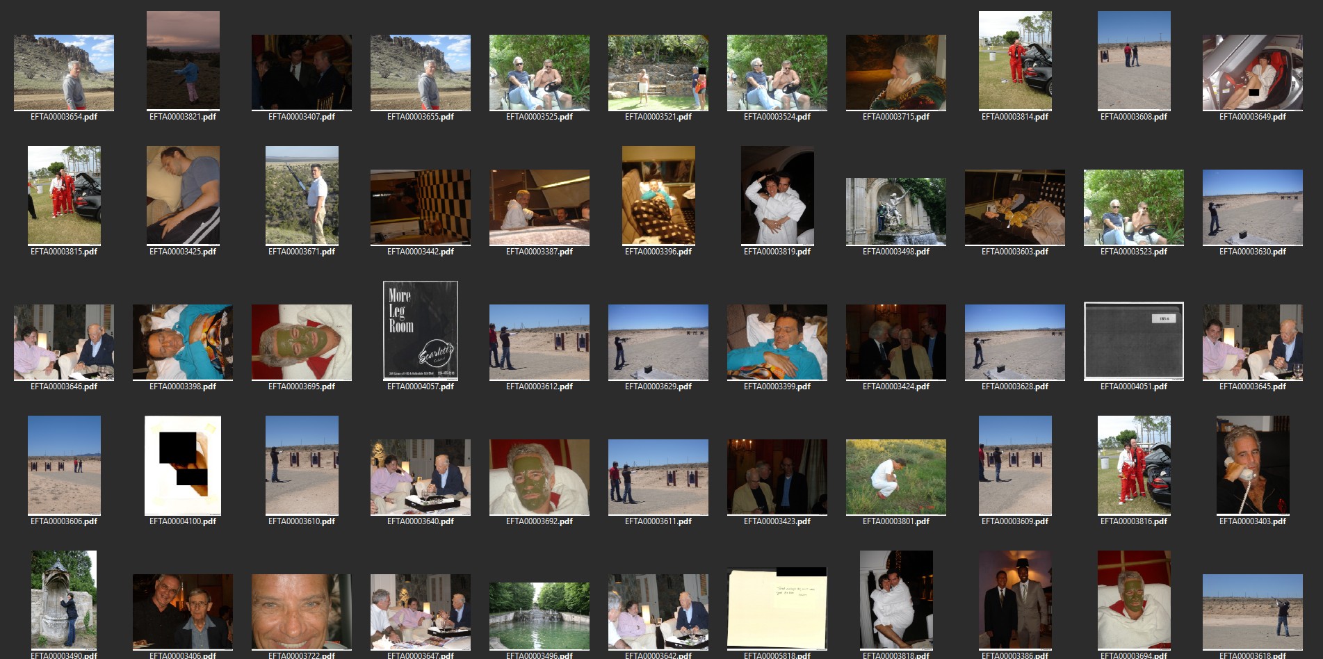Click the yellow note EFTA00005818.pdf thumbnail
Screen dimensions: 1323x659
777,608
